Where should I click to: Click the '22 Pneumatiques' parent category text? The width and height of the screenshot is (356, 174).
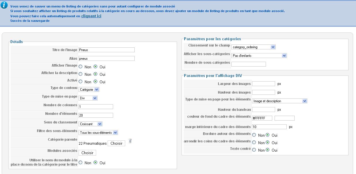click(x=92, y=143)
